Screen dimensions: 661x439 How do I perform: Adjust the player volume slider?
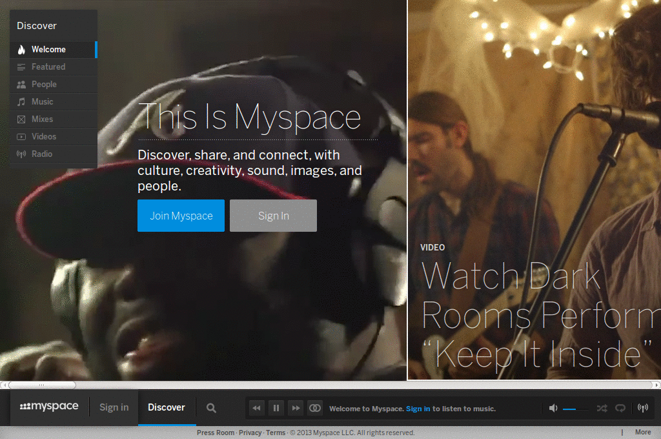click(x=575, y=409)
